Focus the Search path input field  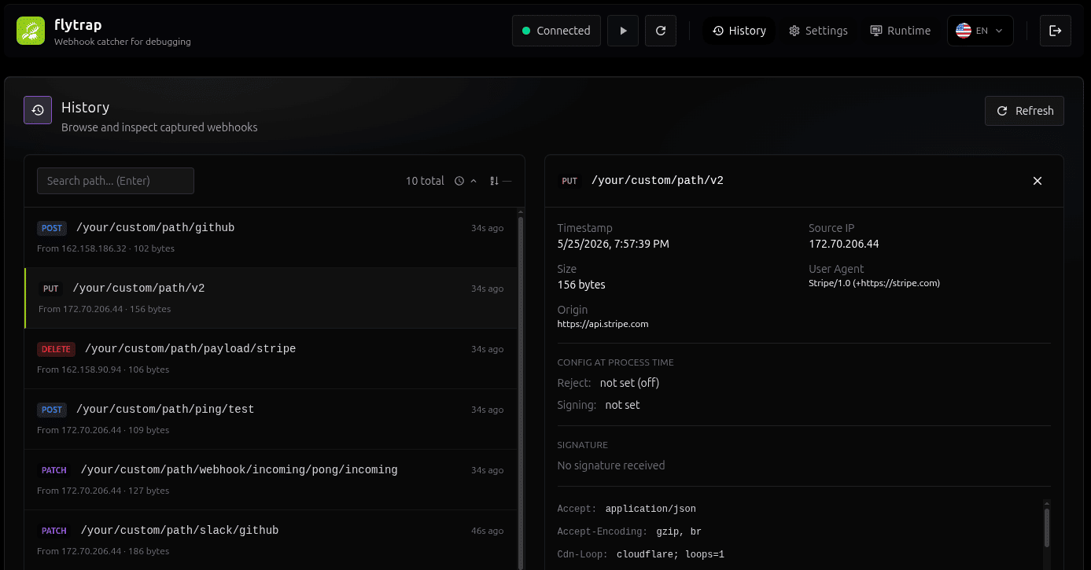(x=116, y=181)
